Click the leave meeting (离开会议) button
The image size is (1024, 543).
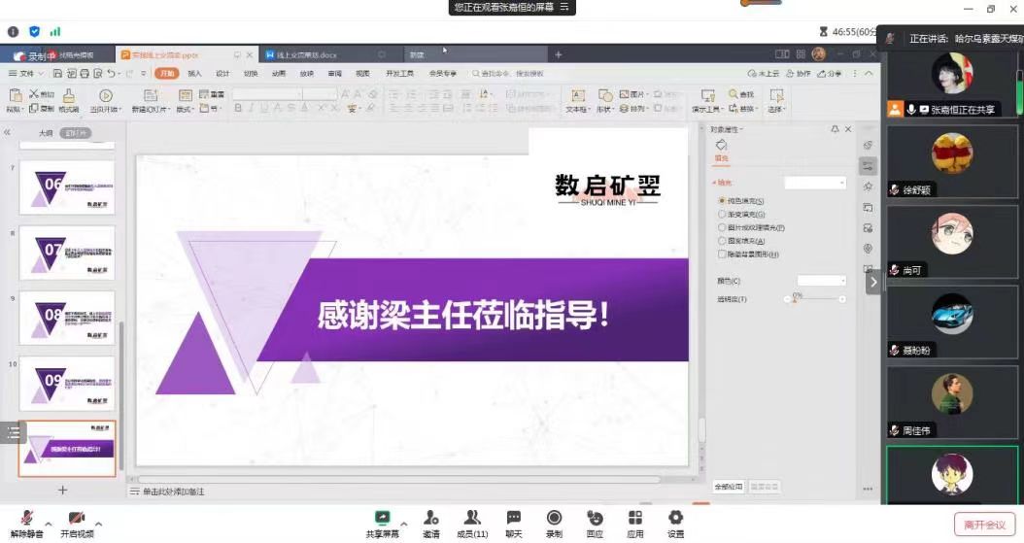(985, 525)
